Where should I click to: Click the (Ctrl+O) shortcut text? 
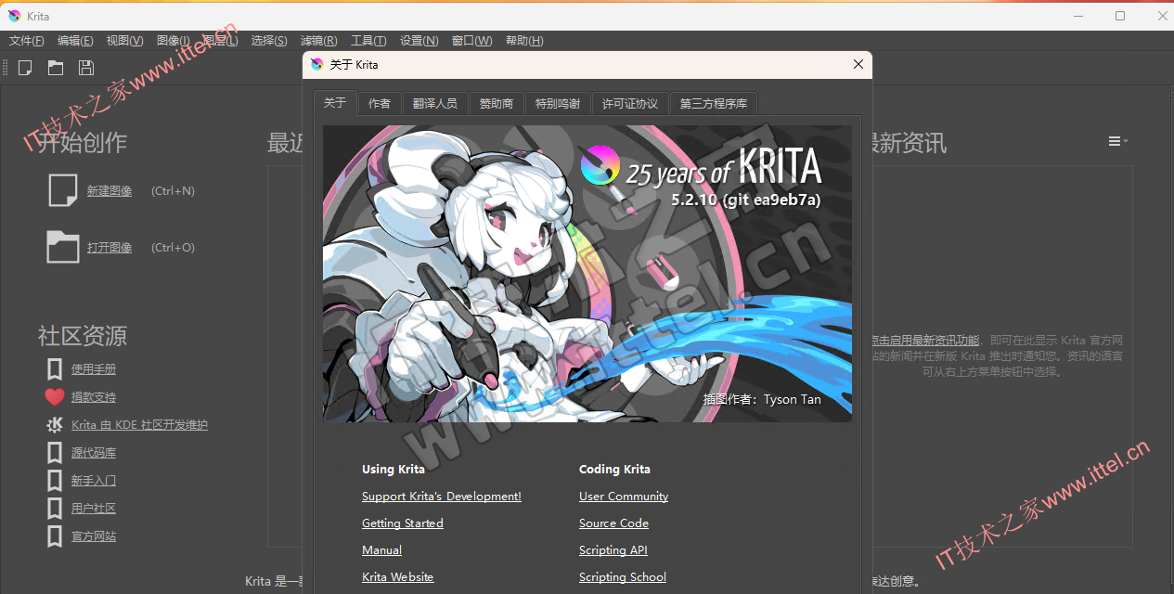click(x=174, y=248)
